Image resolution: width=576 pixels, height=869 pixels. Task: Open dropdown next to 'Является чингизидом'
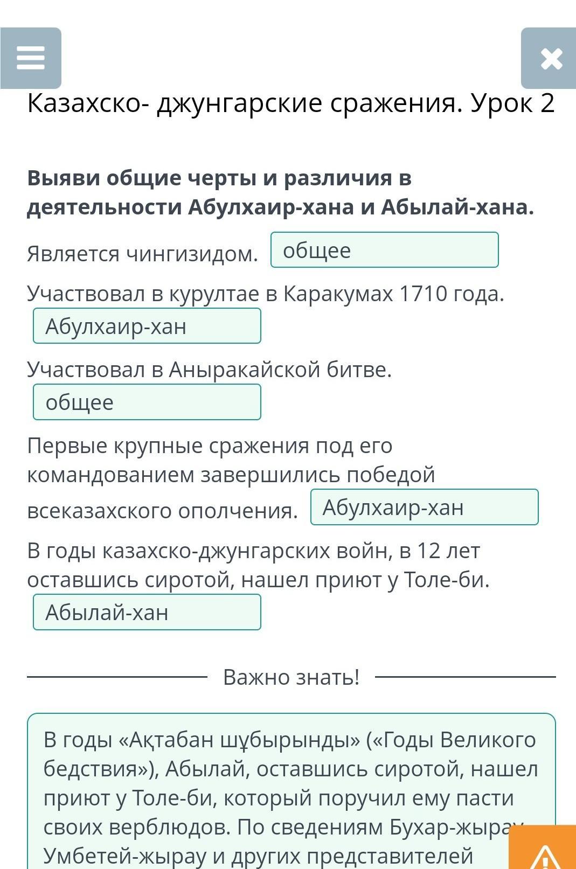[x=384, y=250]
